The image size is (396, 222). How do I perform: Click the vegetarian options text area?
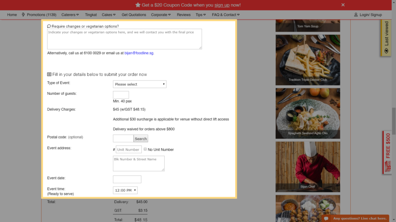[x=124, y=39]
